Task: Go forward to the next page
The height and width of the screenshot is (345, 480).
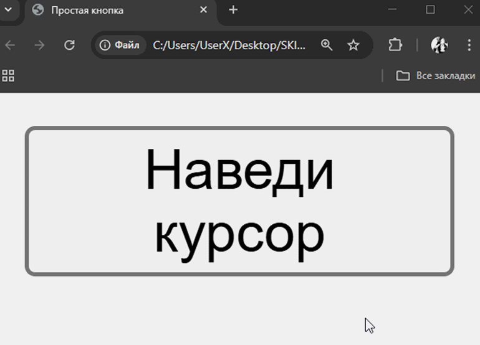Action: point(39,45)
